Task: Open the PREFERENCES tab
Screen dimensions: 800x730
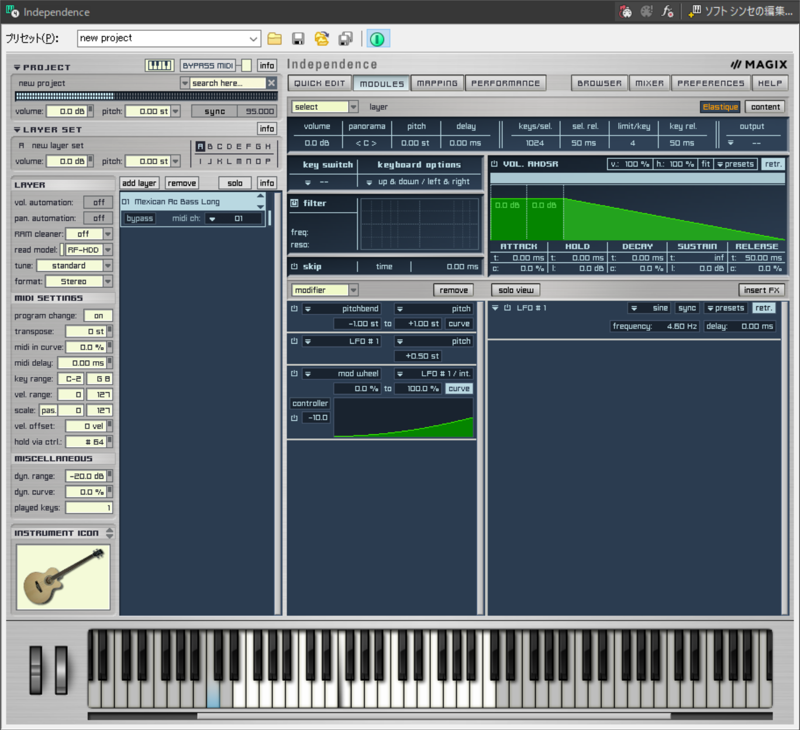Action: pyautogui.click(x=711, y=83)
